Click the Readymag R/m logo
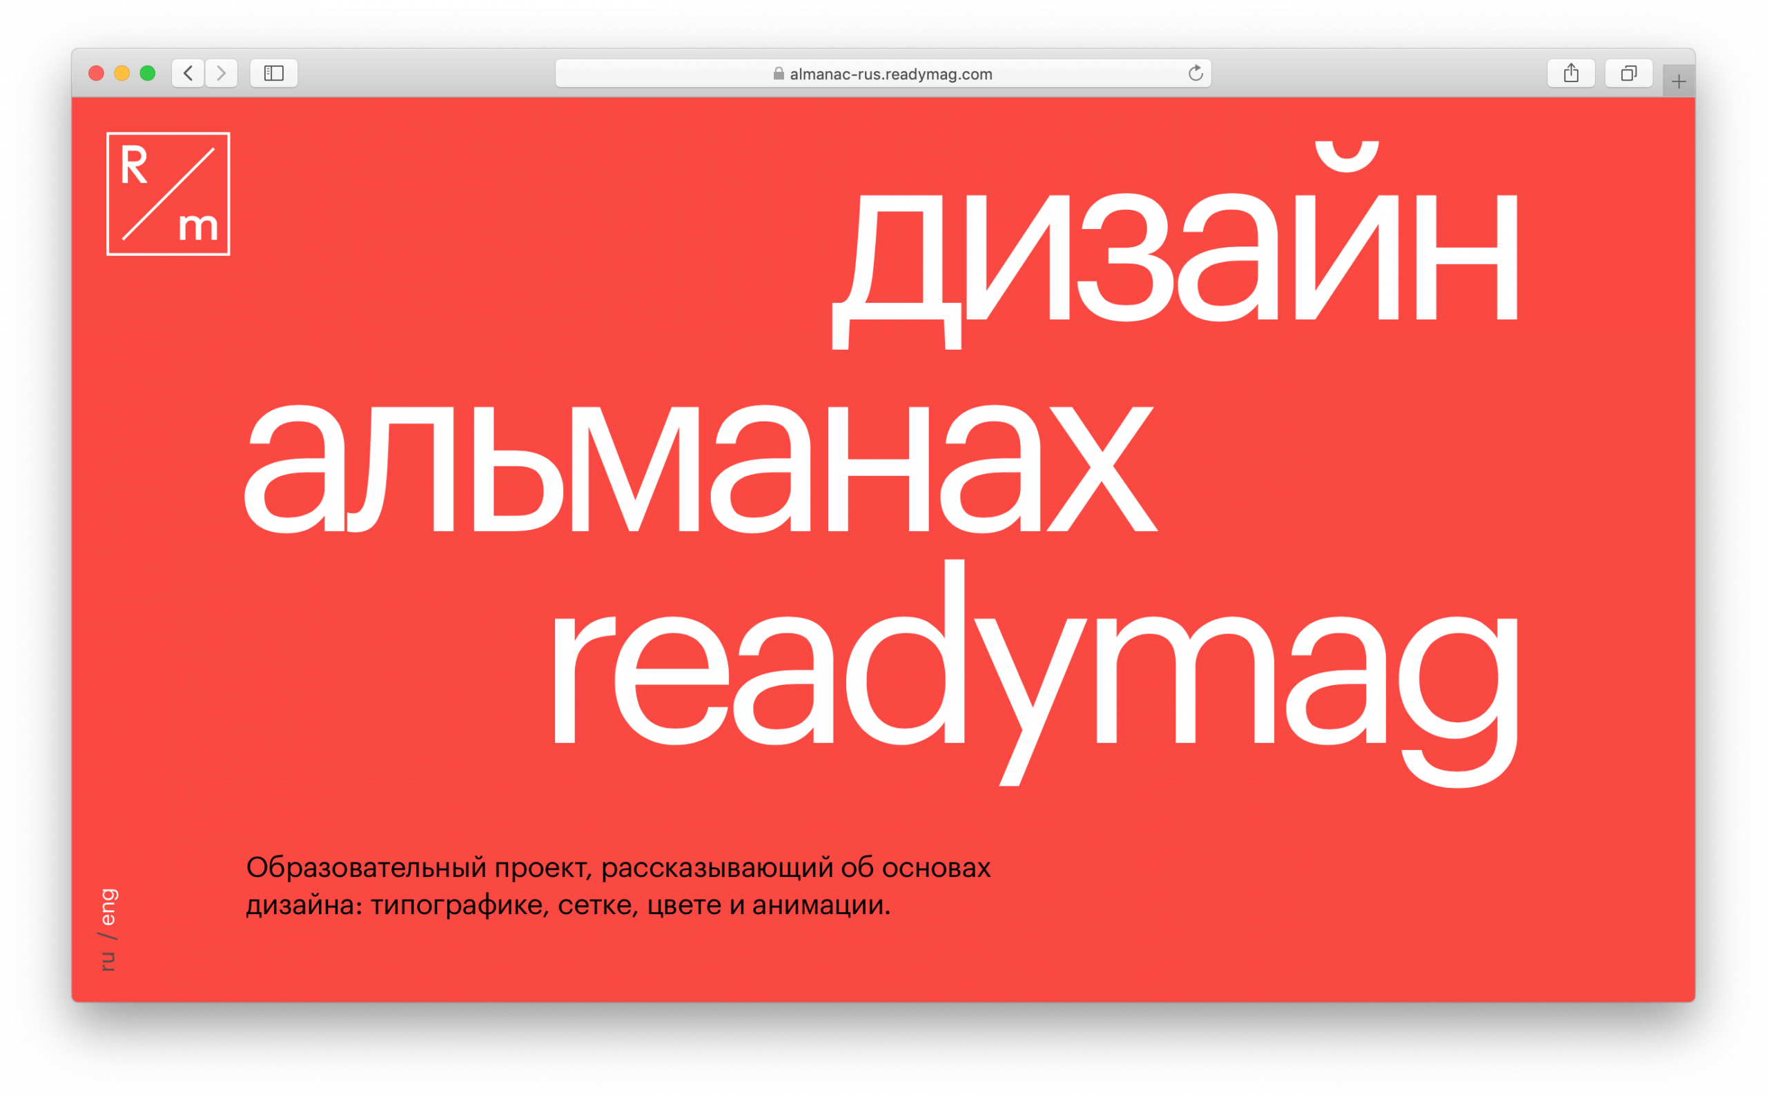 point(168,194)
